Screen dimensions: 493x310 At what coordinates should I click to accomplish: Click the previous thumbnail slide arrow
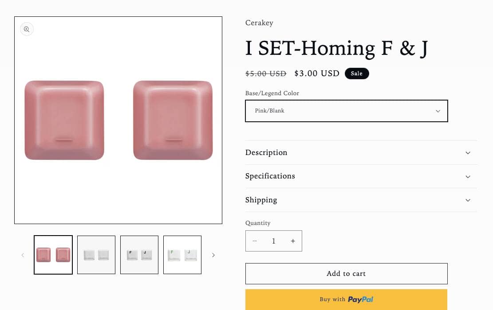click(23, 255)
